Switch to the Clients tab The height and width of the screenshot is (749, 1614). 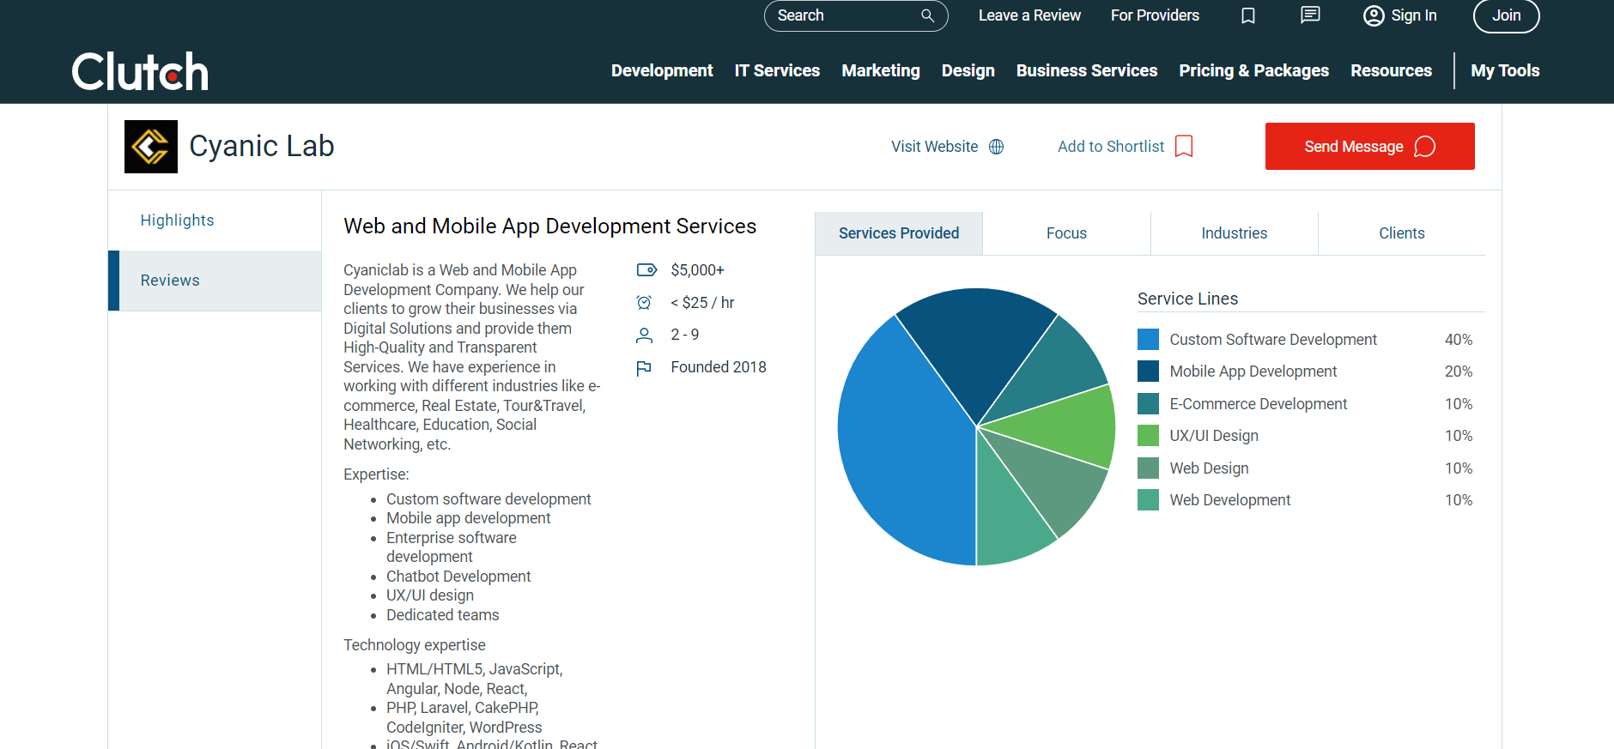(1401, 233)
